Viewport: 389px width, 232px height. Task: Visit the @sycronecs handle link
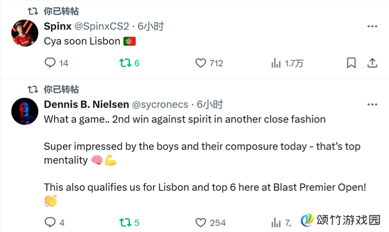160,105
